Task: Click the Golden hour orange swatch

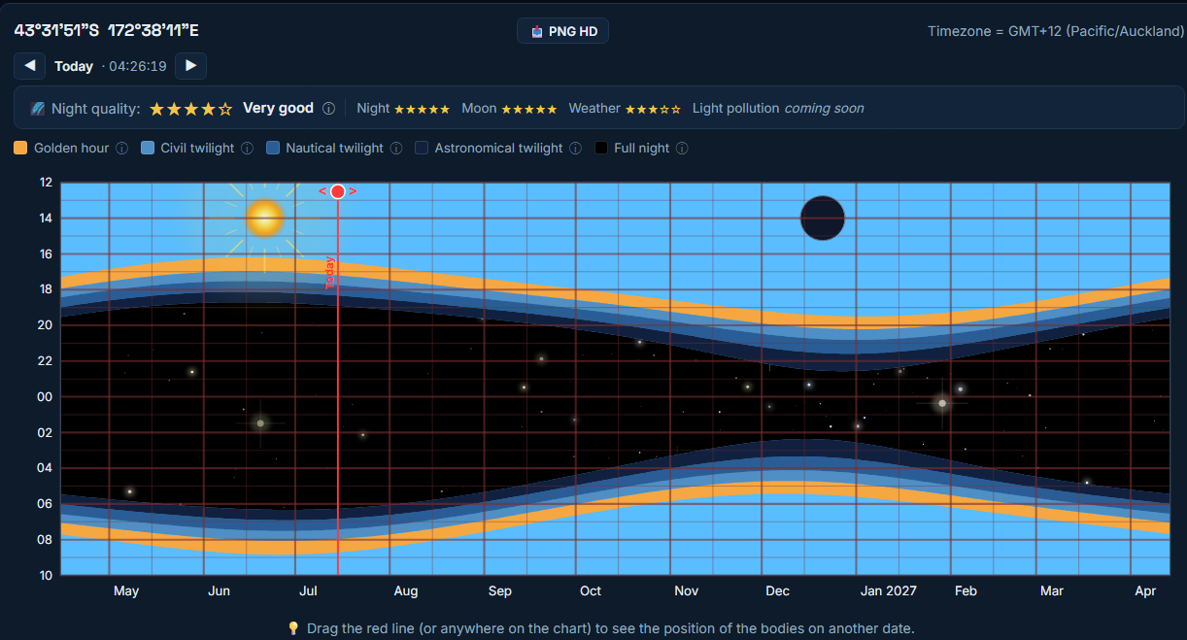Action: click(20, 149)
